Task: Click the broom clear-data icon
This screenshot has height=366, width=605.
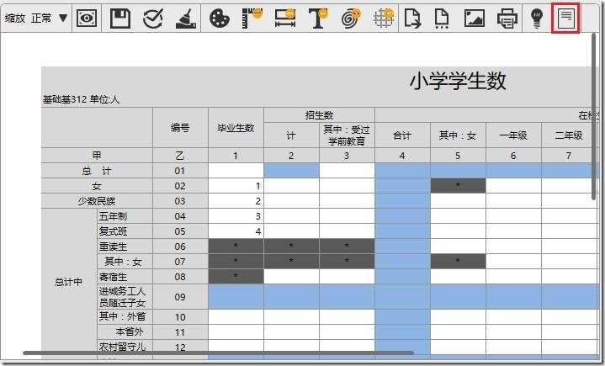Action: (186, 19)
